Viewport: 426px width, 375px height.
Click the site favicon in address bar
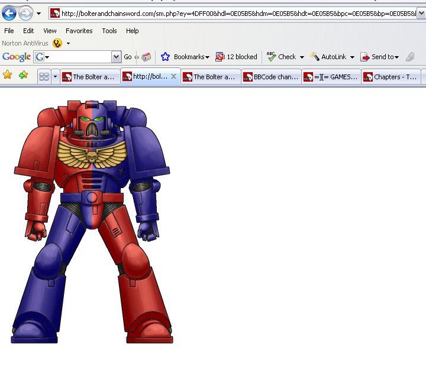(x=55, y=13)
